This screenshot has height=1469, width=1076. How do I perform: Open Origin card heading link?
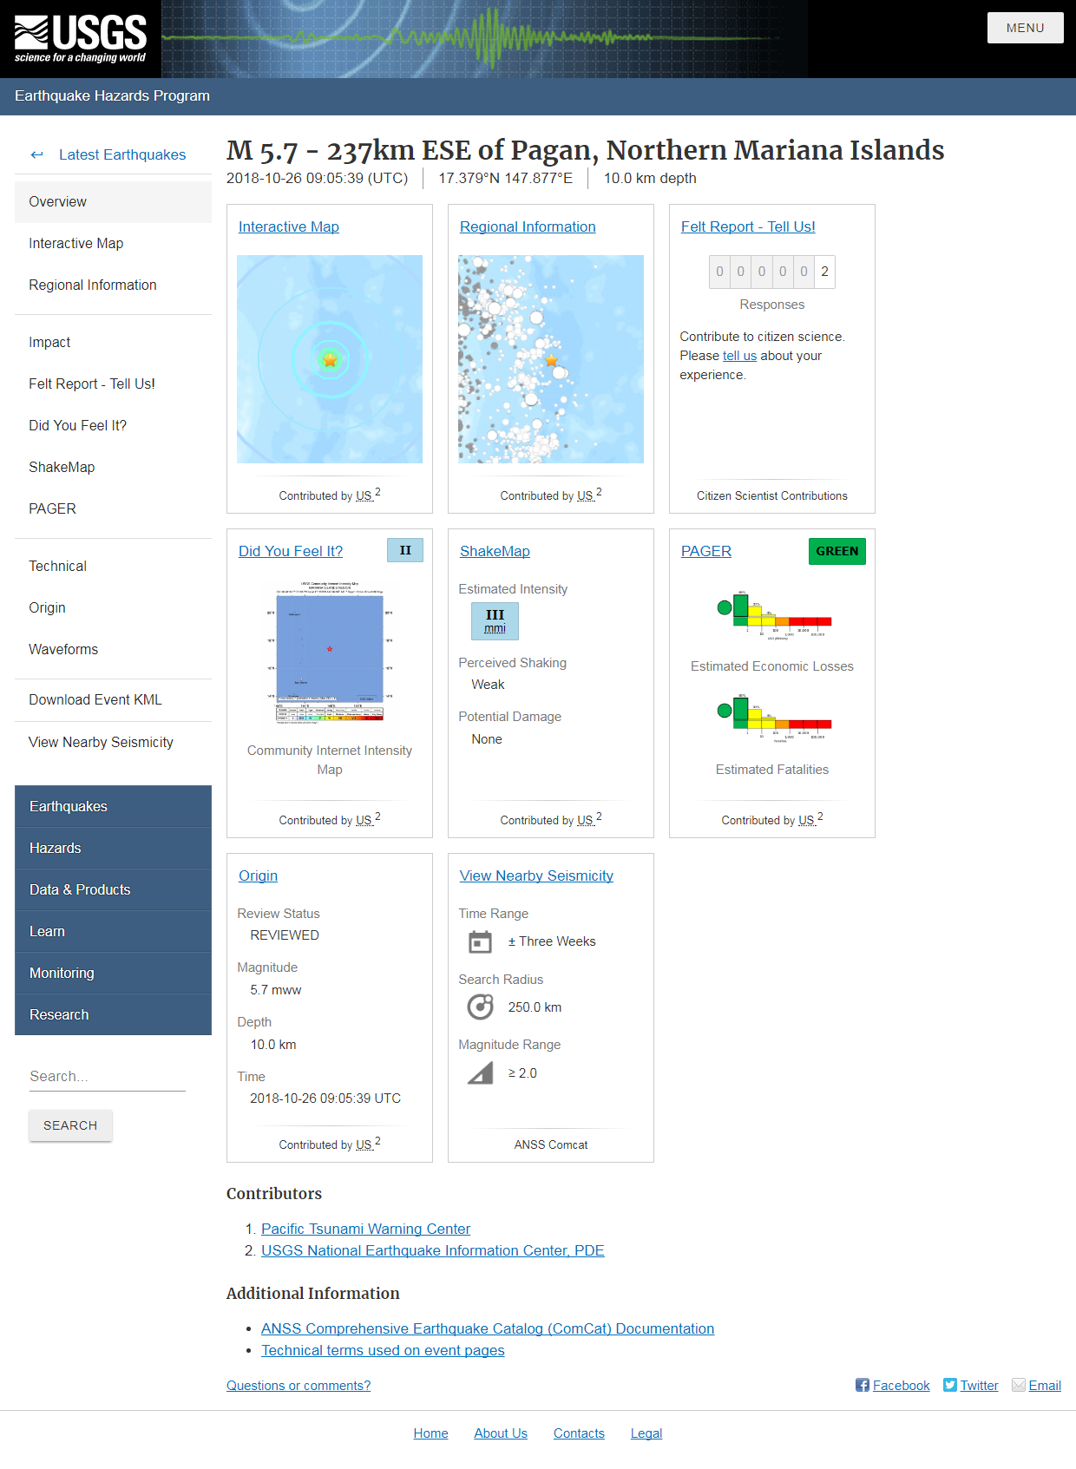pyautogui.click(x=258, y=875)
